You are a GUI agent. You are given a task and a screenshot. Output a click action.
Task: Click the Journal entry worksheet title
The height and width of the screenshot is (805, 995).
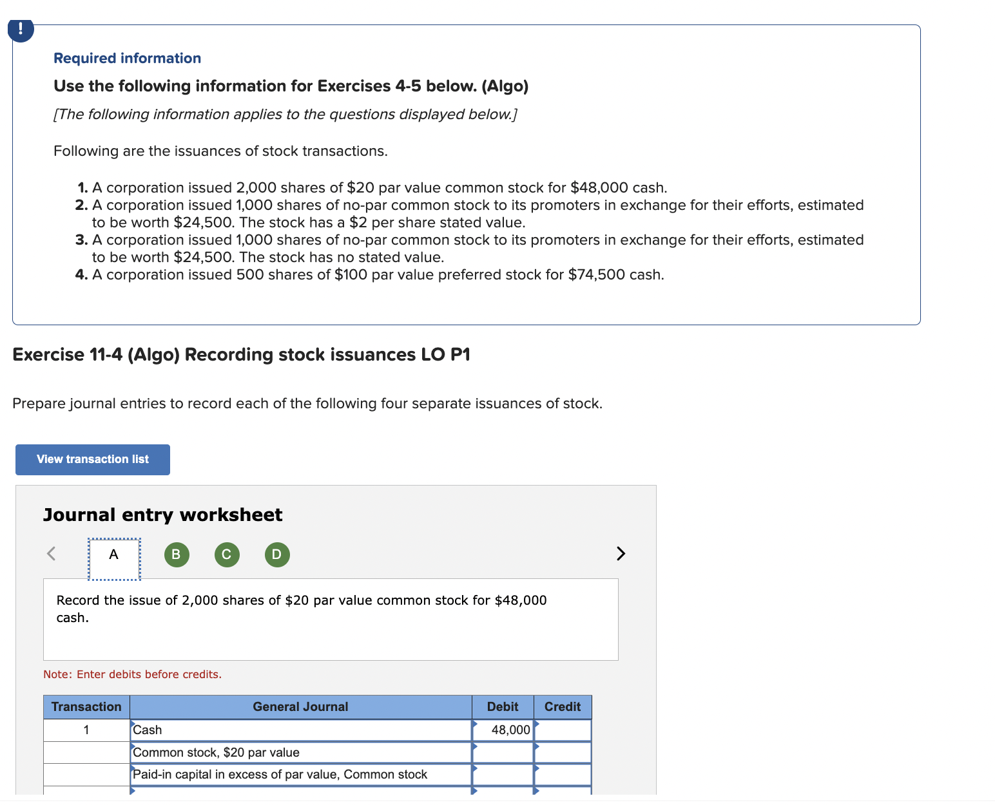click(162, 515)
